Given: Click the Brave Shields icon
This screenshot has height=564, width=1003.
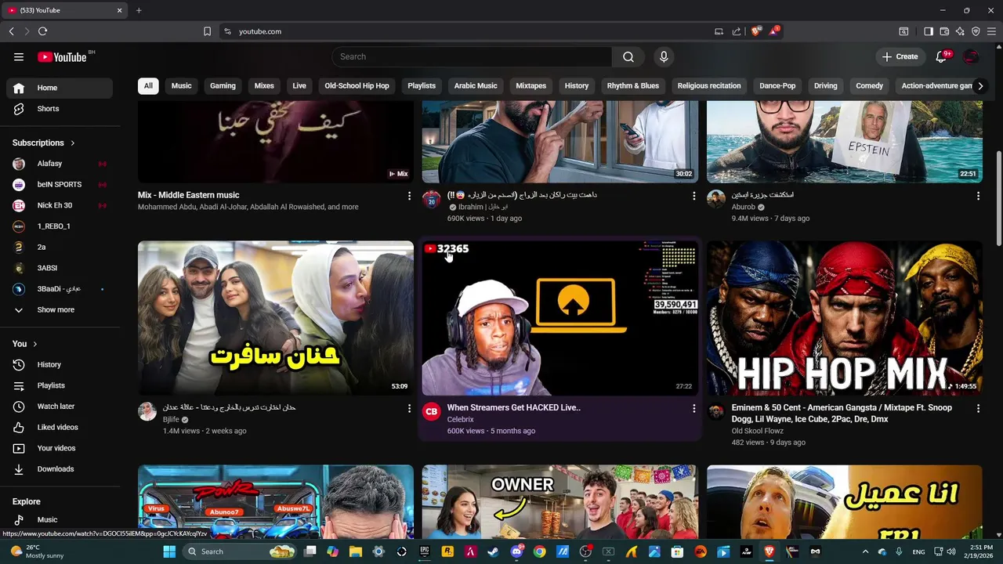Looking at the screenshot, I should point(756,31).
